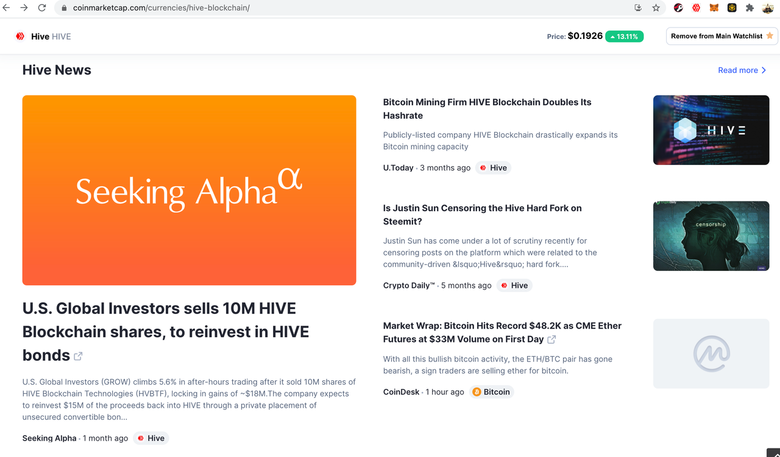
Task: Select the Bitcoin tag under CoinDesk article
Action: tap(491, 392)
